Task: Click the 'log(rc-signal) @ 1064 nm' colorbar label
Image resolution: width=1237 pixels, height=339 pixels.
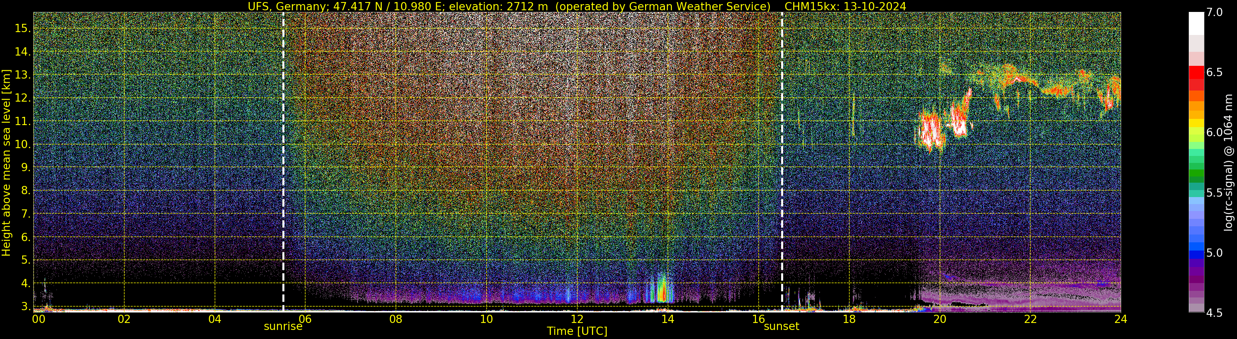Action: click(x=1228, y=163)
